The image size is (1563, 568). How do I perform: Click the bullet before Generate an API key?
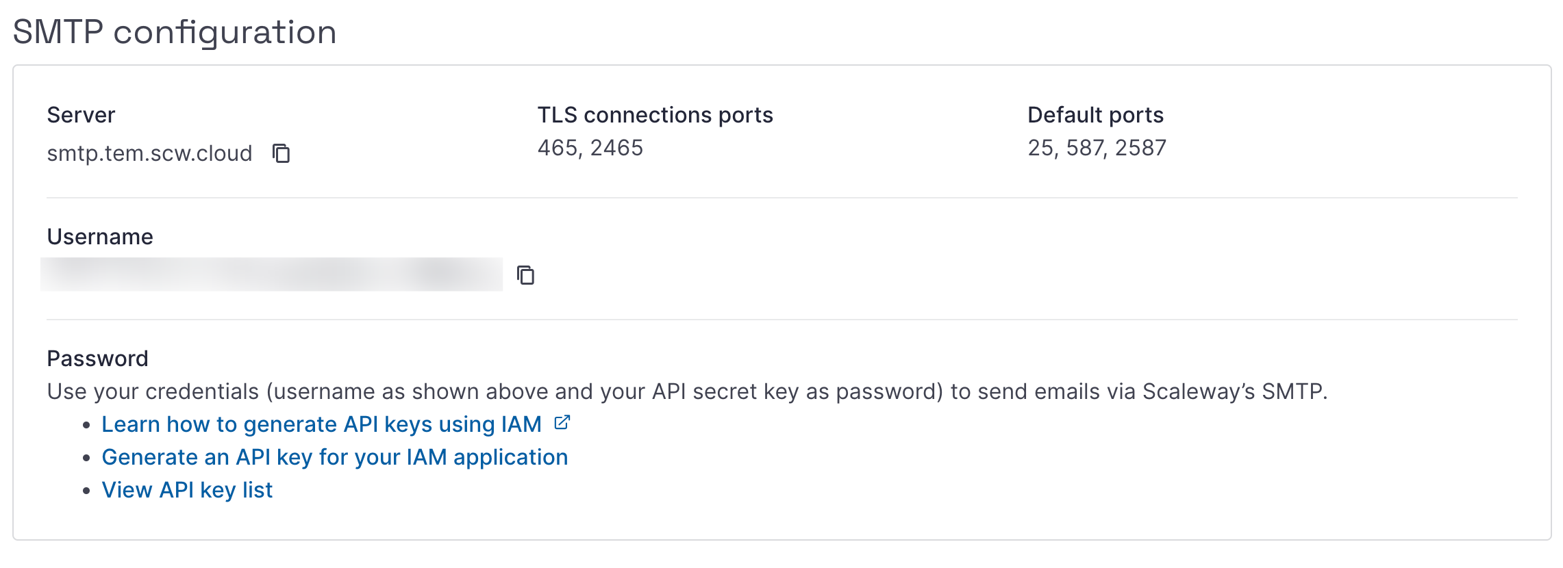pyautogui.click(x=86, y=458)
